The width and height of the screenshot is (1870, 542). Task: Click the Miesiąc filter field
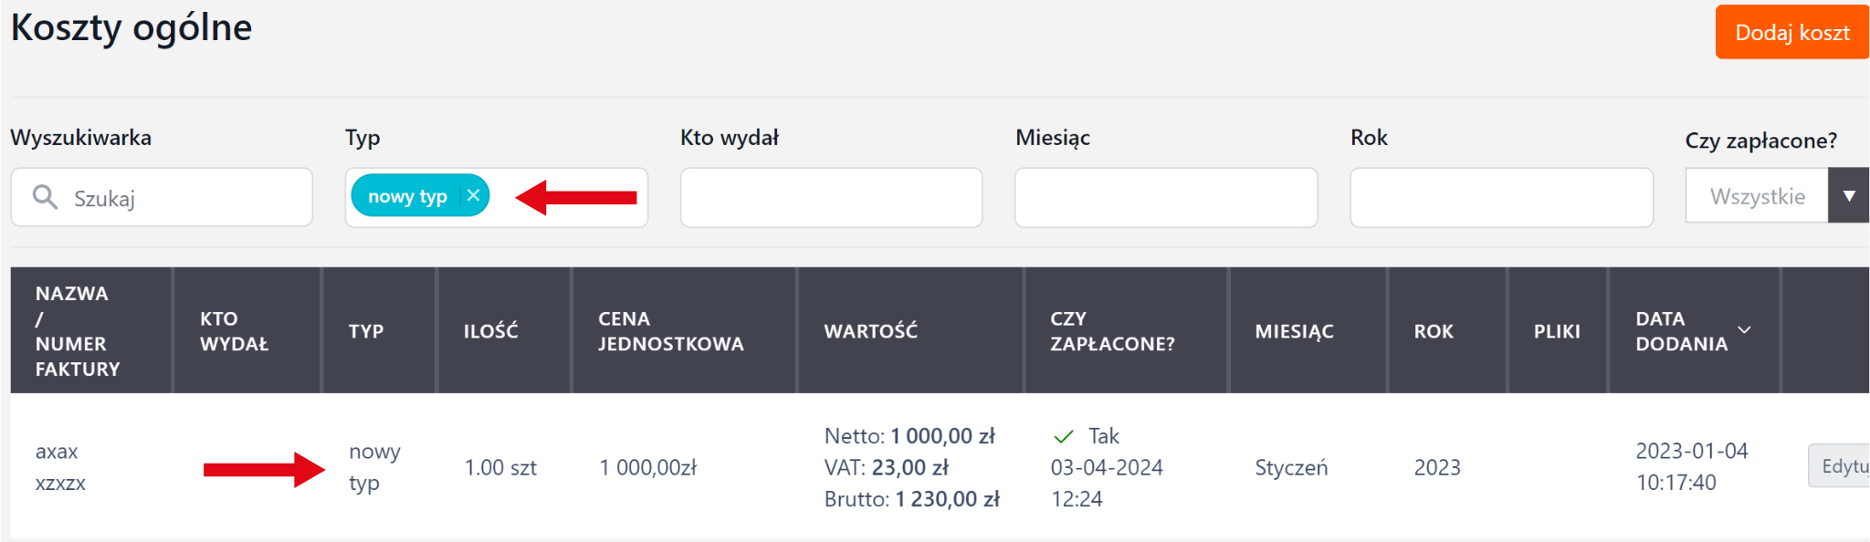(x=1166, y=197)
